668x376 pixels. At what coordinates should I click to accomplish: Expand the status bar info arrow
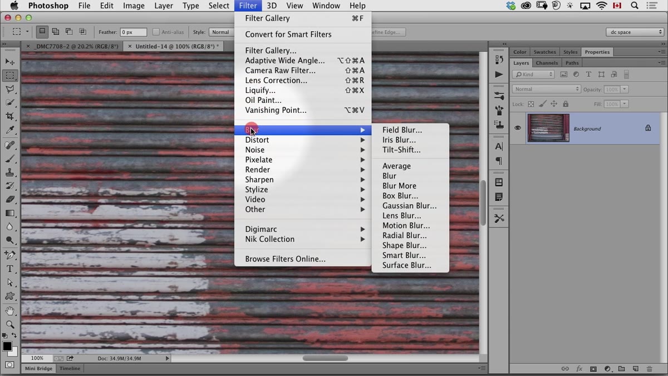coord(167,359)
